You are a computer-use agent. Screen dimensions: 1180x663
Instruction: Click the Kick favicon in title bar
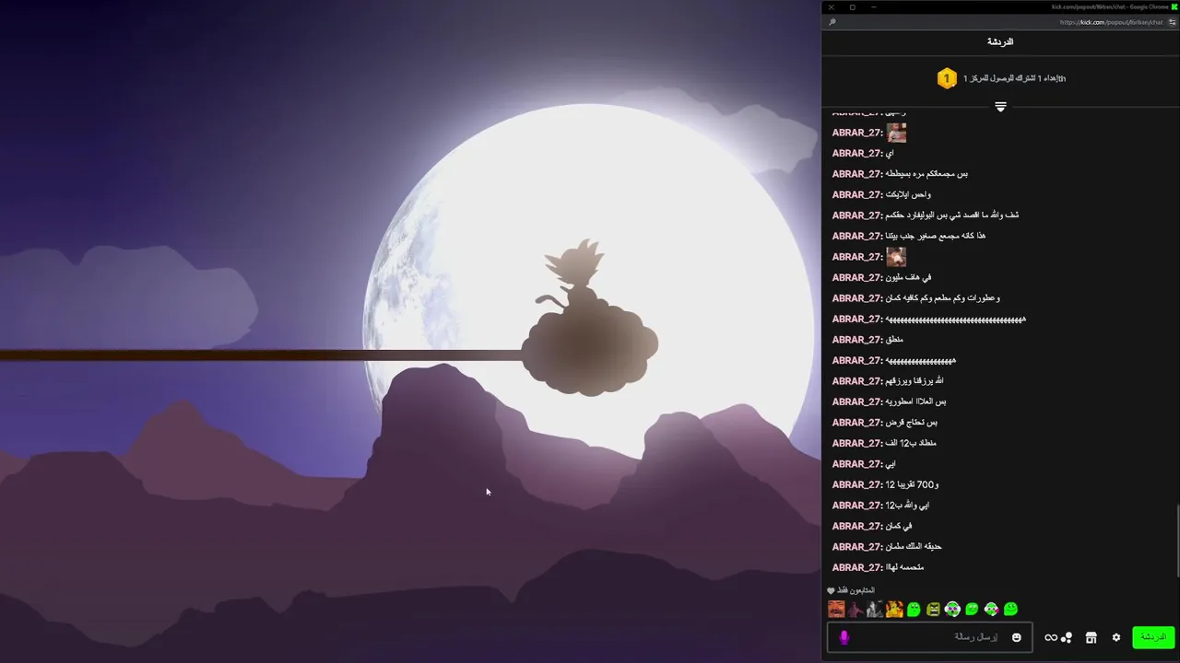[1174, 6]
